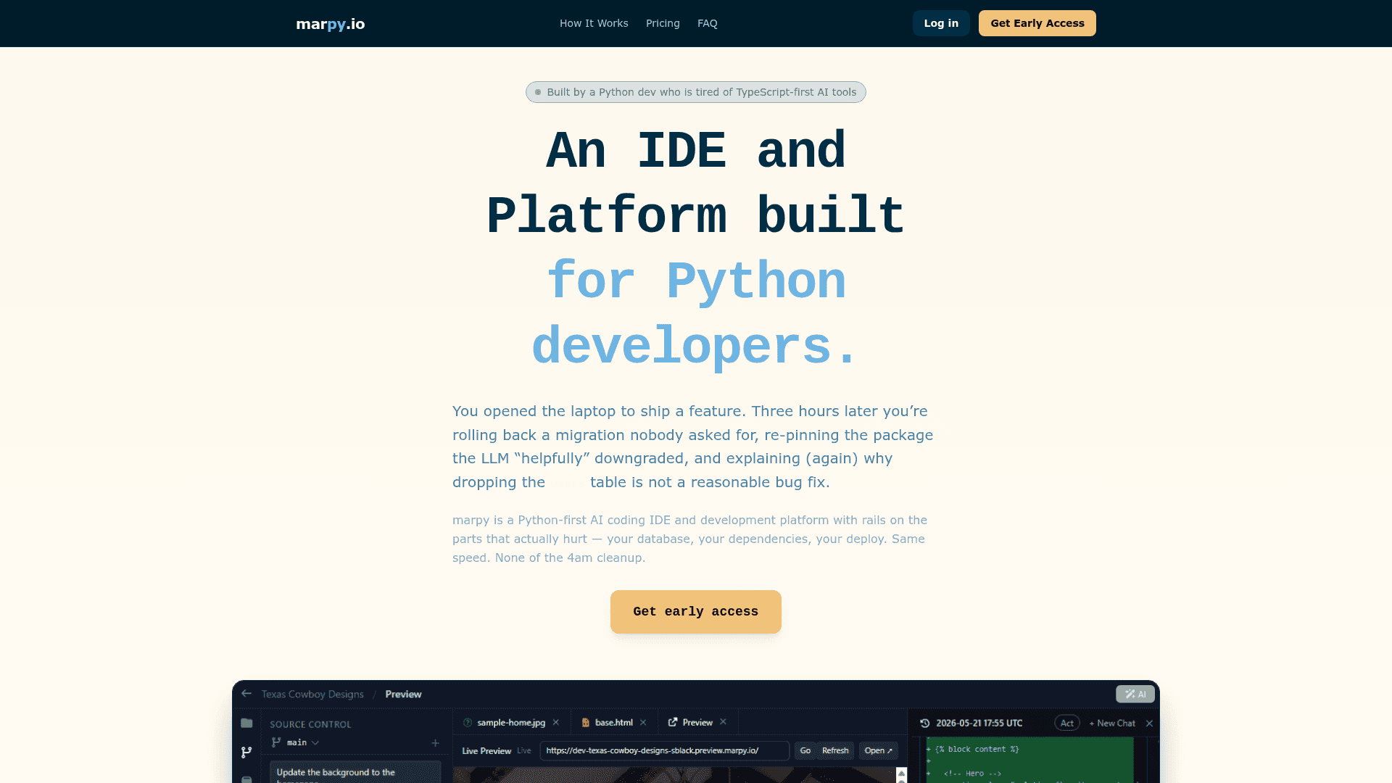1392x783 pixels.
Task: Toggle the AI panel button
Action: pyautogui.click(x=1135, y=695)
